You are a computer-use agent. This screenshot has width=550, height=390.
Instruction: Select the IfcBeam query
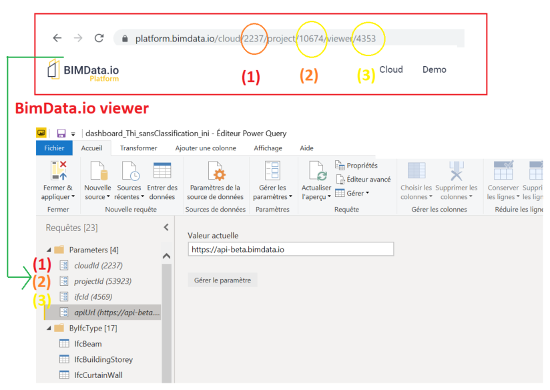coord(87,344)
